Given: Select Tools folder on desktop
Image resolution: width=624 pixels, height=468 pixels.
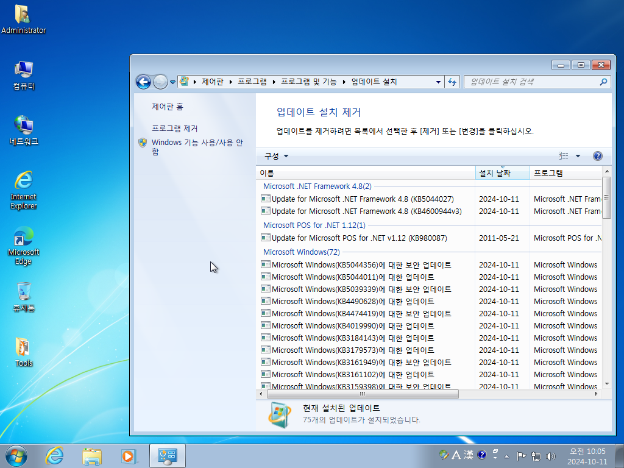Looking at the screenshot, I should [24, 352].
